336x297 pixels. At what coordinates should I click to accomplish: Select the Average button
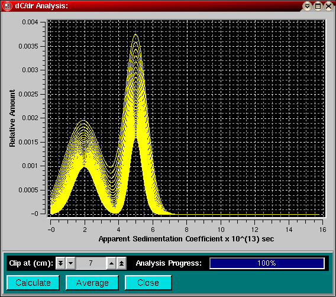tap(92, 283)
